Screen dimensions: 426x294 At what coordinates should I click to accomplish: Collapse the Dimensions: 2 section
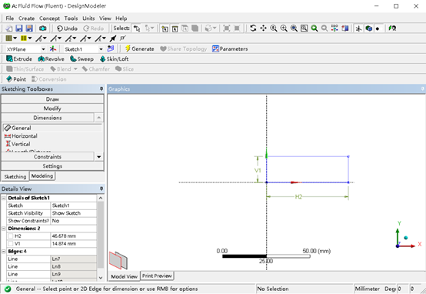pos(4,229)
